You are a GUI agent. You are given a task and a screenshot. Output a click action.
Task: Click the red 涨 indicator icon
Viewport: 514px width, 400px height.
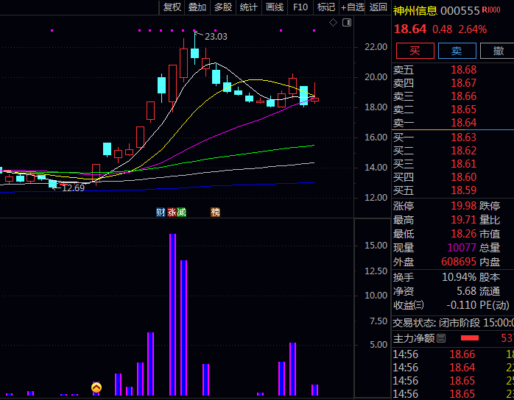coord(172,213)
